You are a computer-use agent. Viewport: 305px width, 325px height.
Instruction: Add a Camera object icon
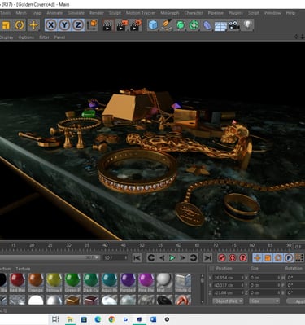[x=234, y=25]
